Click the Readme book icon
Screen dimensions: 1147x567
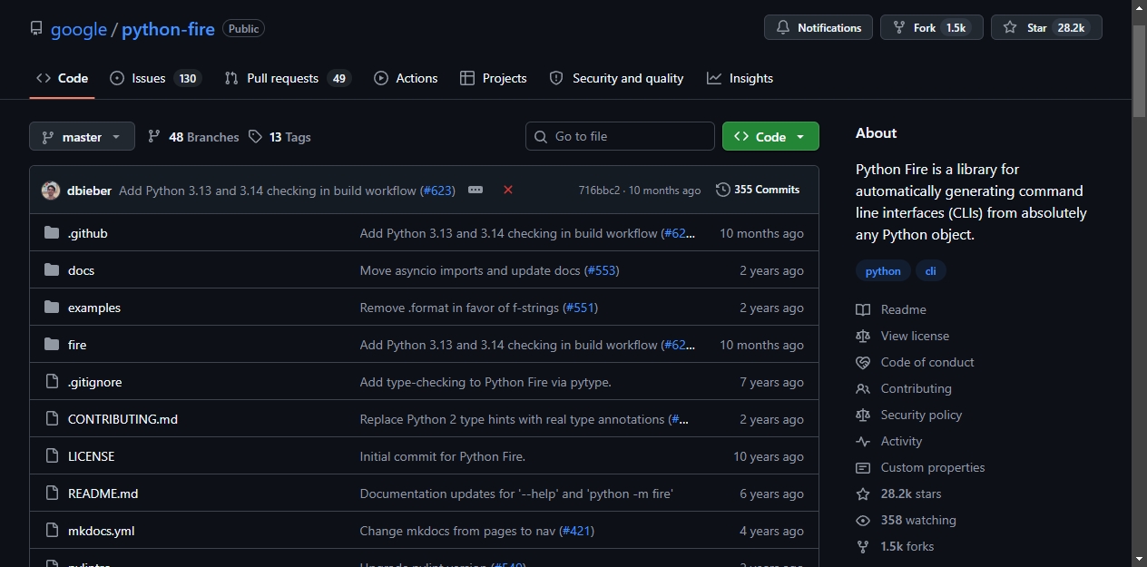coord(863,309)
